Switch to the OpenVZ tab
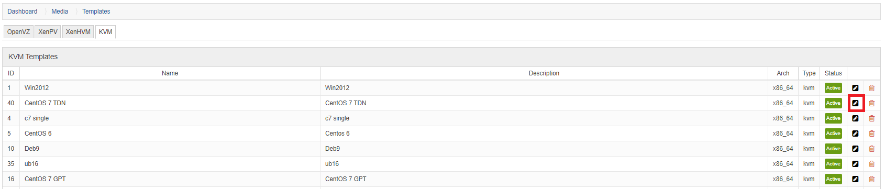The height and width of the screenshot is (189, 885). 18,32
